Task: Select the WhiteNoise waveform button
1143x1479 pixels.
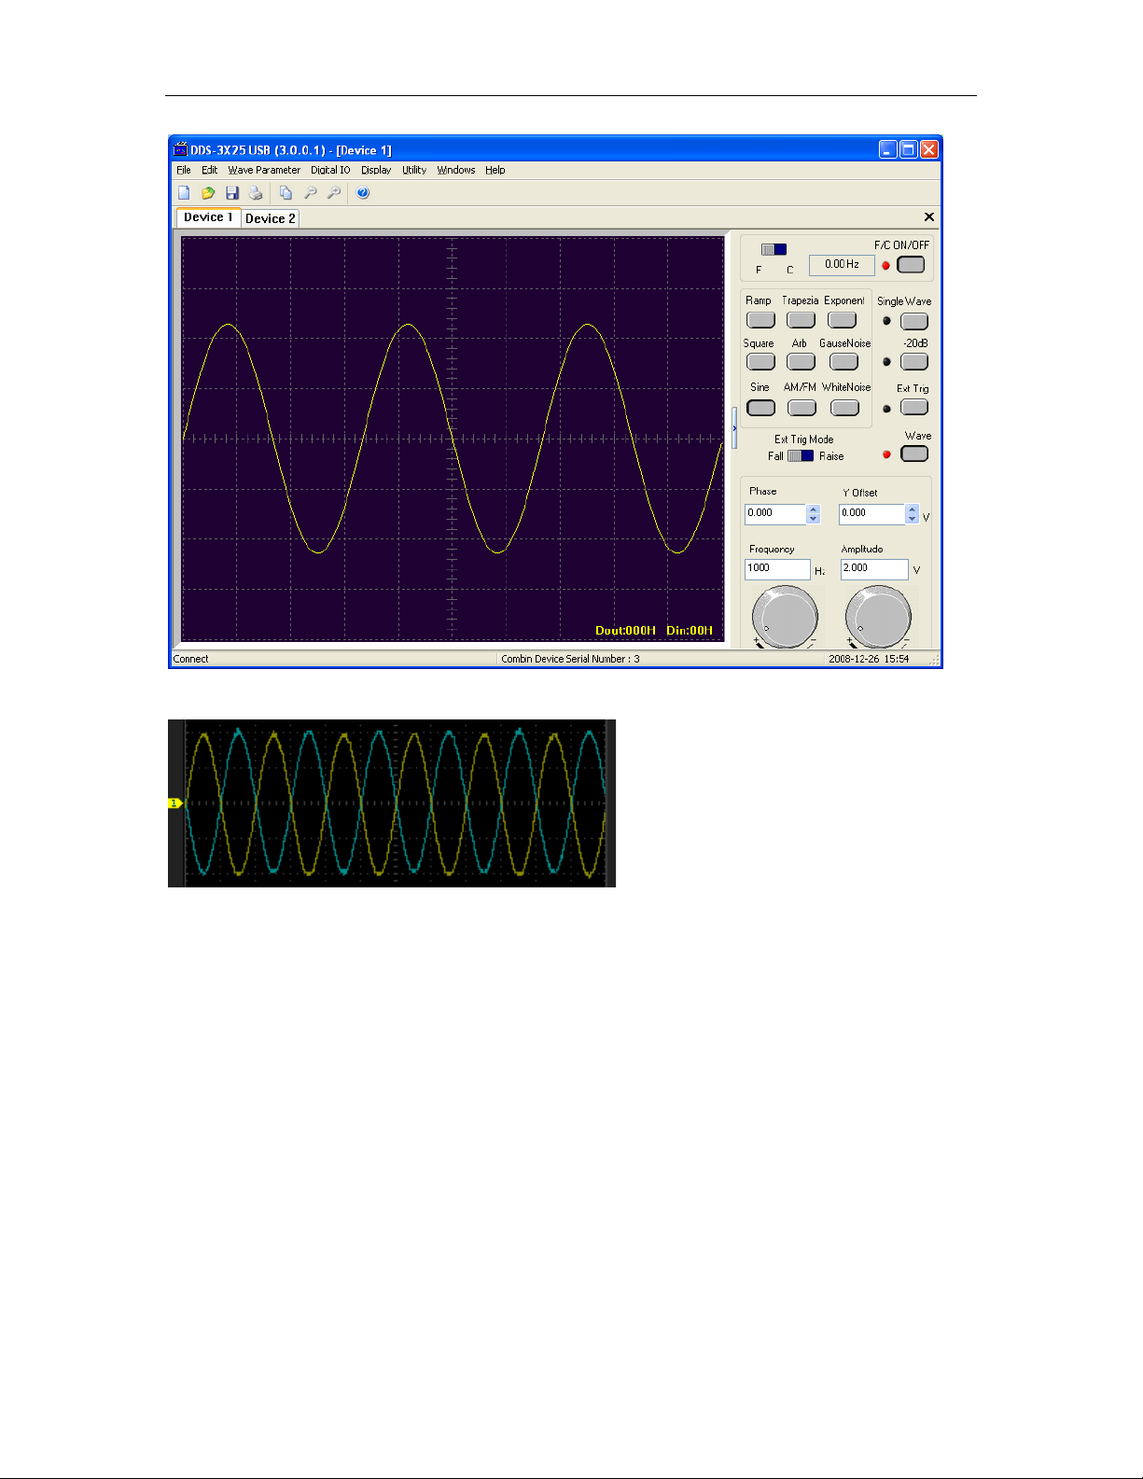Action: [844, 408]
